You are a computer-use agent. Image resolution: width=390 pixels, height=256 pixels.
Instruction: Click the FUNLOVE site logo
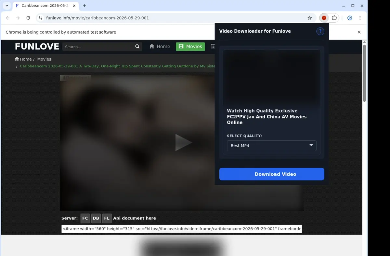37,47
